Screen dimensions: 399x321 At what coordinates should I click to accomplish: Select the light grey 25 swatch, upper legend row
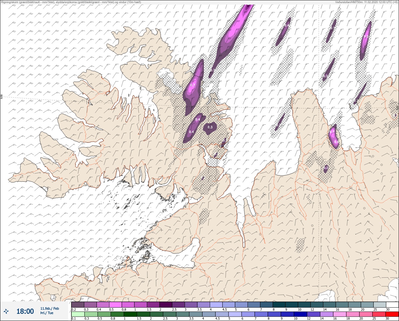pos(380,304)
